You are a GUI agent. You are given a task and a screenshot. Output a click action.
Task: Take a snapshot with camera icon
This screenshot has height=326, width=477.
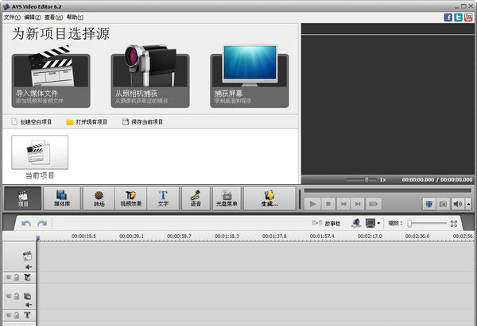(x=444, y=204)
